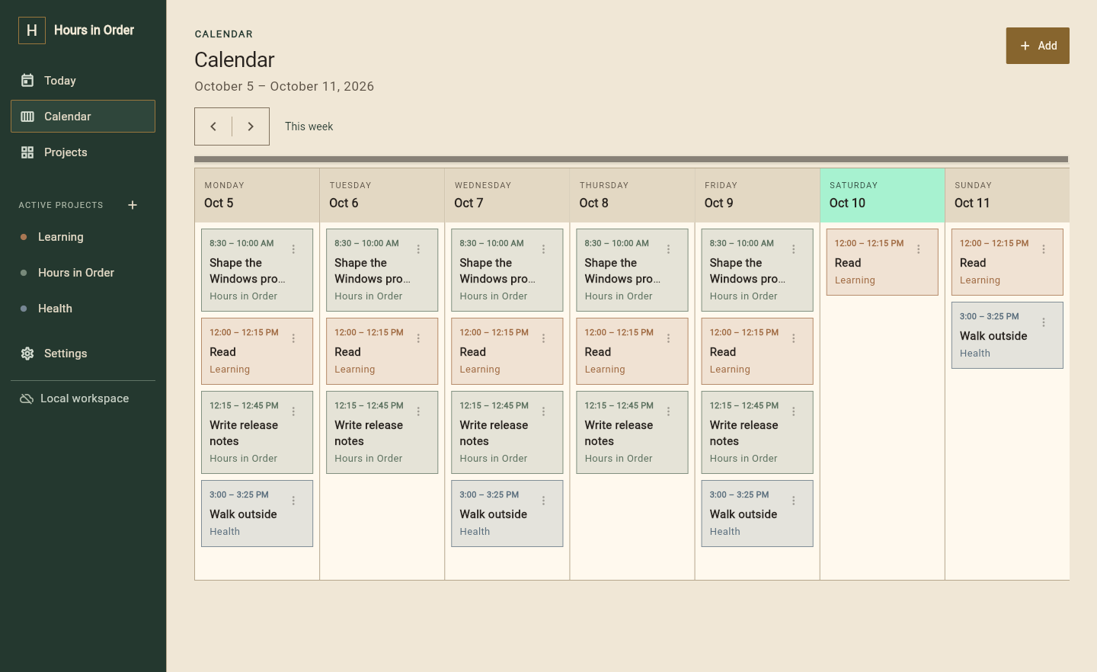Open options menu for Saturday's Read task
Viewport: 1097px width, 672px height.
[x=918, y=249]
